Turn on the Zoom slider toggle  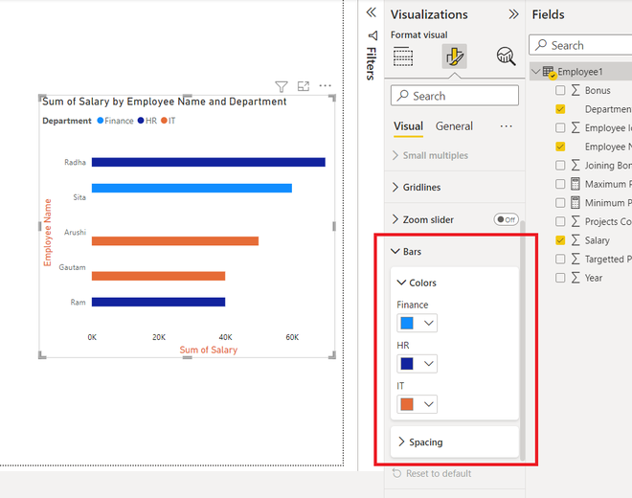(506, 219)
